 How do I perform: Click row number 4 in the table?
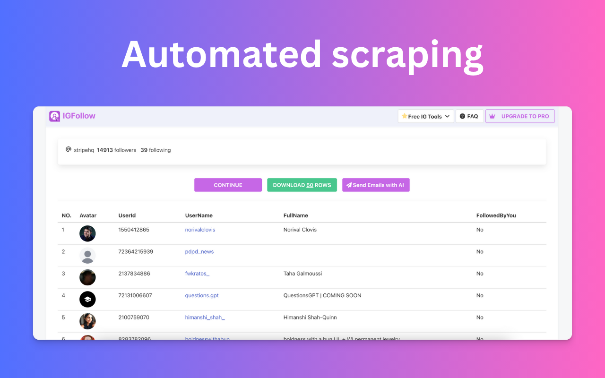point(63,295)
